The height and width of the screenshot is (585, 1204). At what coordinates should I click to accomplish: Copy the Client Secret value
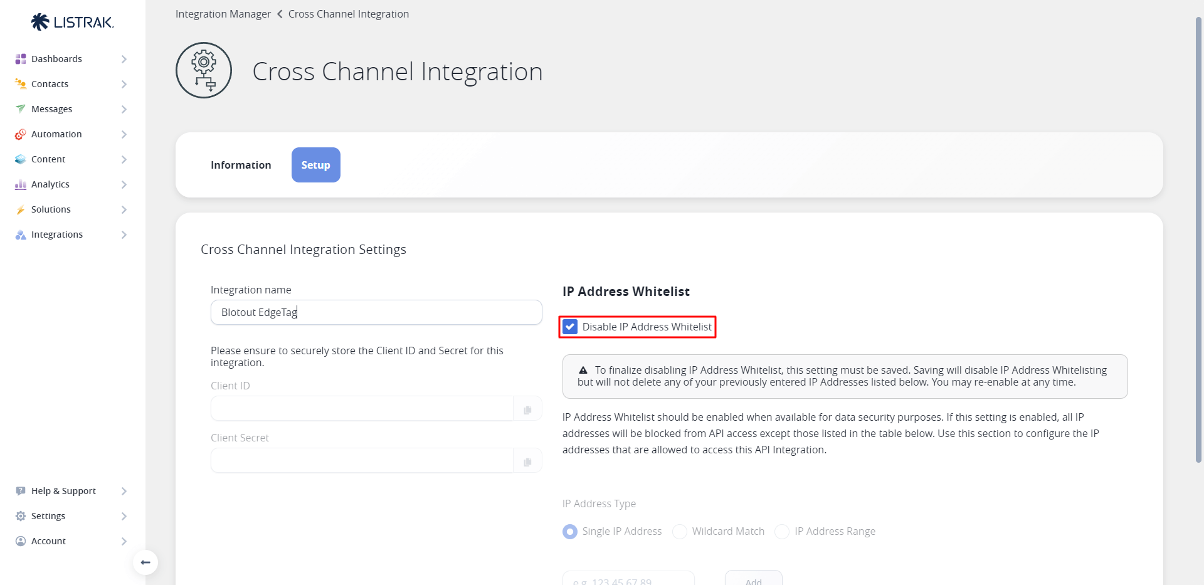click(x=527, y=461)
